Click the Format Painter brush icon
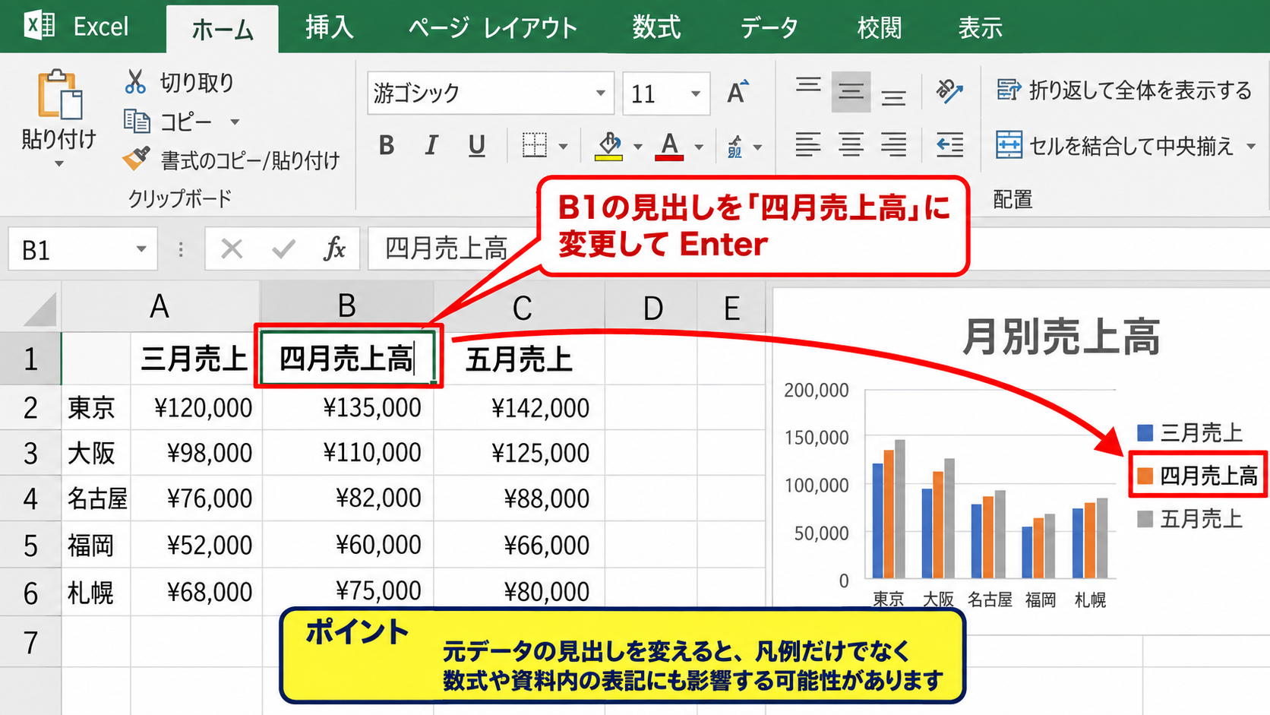 (137, 159)
